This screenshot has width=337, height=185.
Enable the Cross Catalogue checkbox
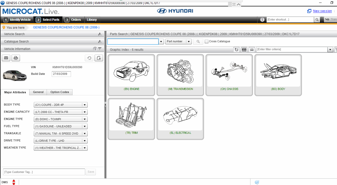207,42
